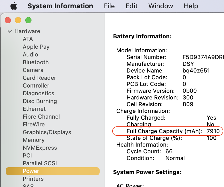Click the Device Name value bq40z651
Image resolution: width=224 pixels, height=187 pixels.
pyautogui.click(x=196, y=70)
